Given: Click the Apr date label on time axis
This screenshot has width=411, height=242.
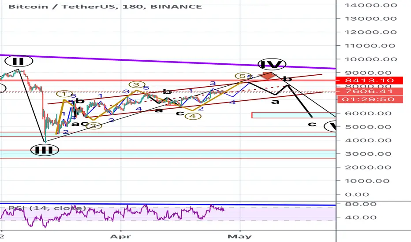Looking at the screenshot, I should pyautogui.click(x=120, y=237).
